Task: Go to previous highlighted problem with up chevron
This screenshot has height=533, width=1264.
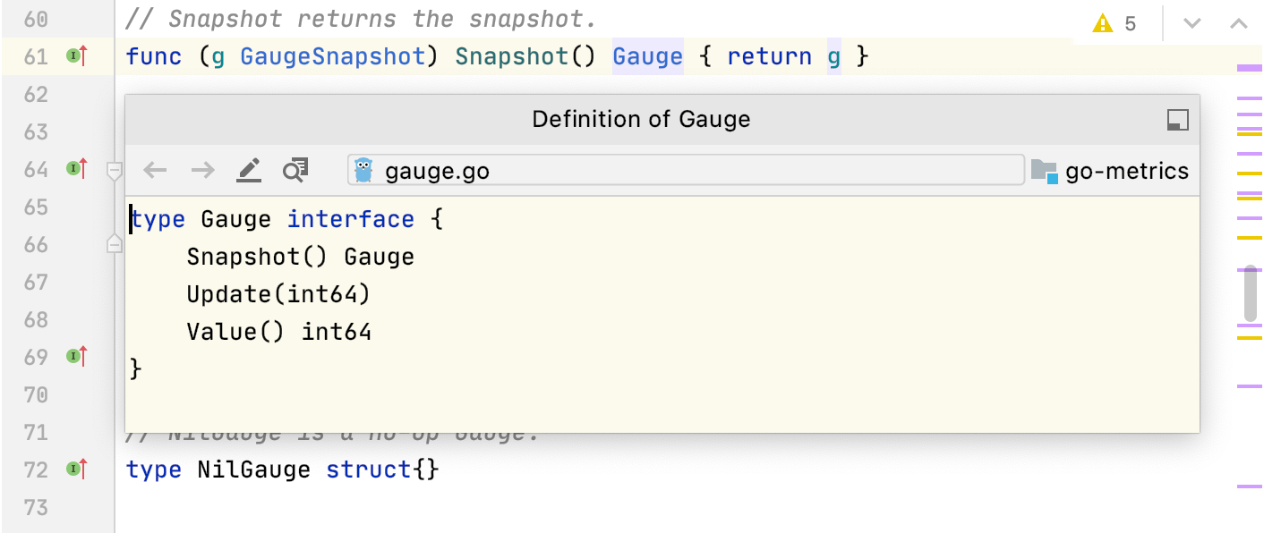Action: (1239, 24)
